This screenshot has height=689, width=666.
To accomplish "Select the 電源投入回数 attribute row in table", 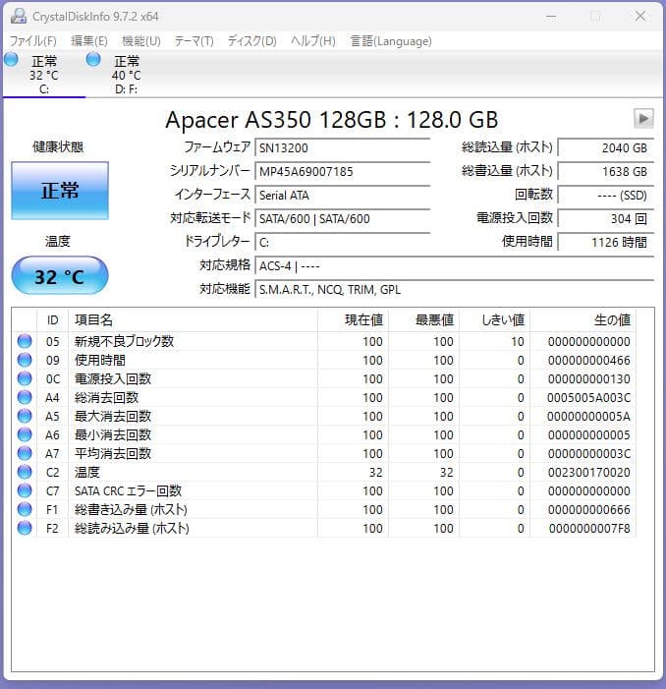I will click(x=324, y=378).
